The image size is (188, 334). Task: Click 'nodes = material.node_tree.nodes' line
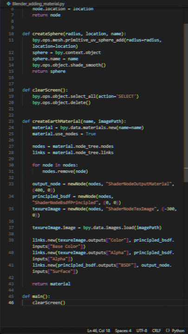point(73,146)
